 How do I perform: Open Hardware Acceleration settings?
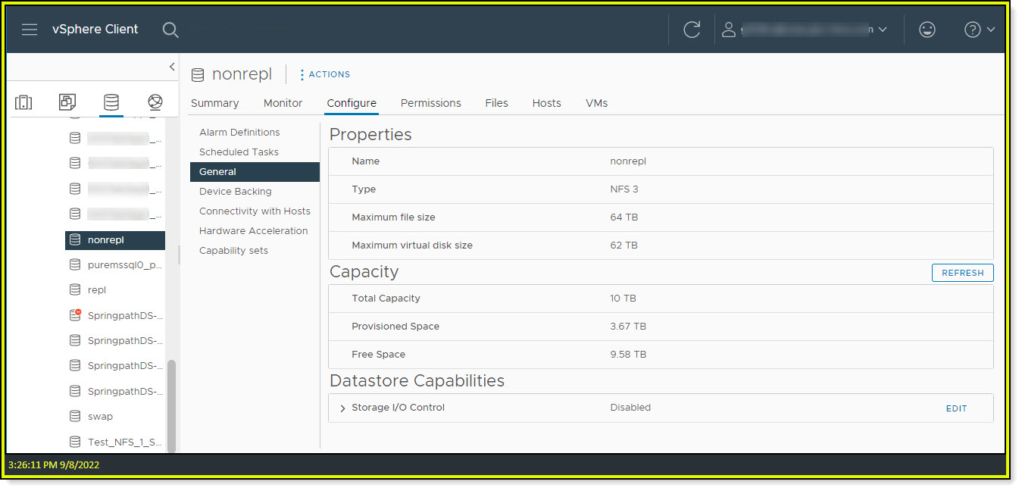(255, 230)
